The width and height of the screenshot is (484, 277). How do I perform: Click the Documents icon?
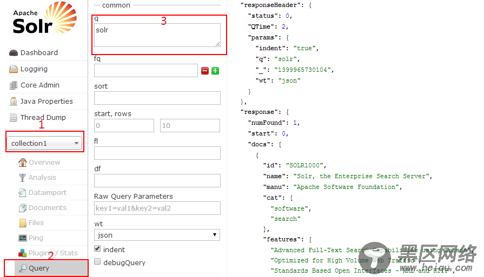pos(23,208)
